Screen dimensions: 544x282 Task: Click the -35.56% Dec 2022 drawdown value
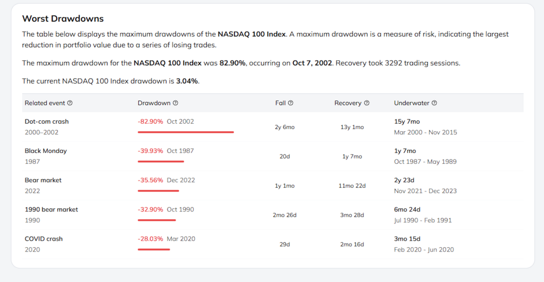[150, 180]
